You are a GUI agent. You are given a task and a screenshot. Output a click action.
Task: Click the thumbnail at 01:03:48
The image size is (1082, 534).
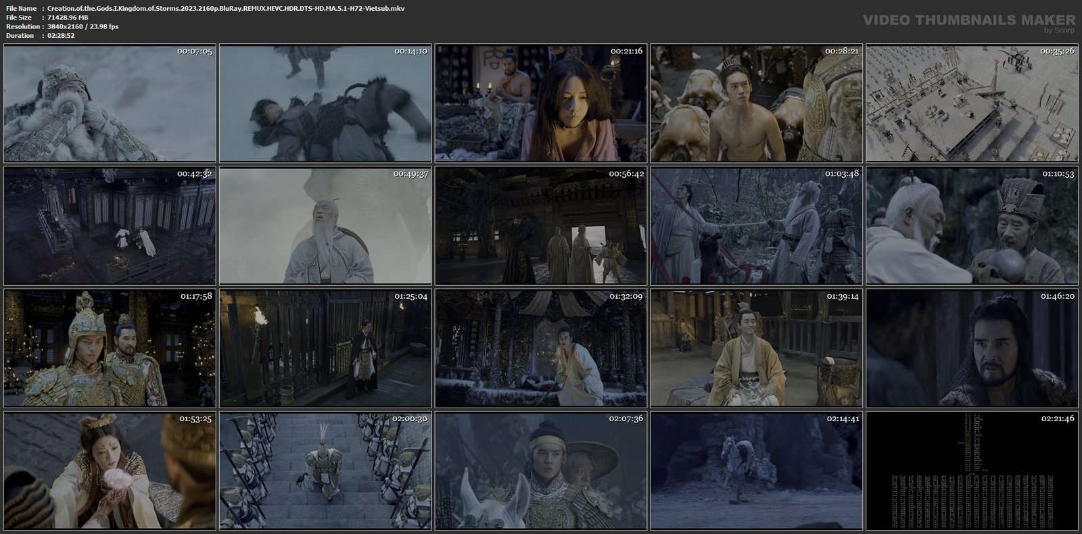coord(757,226)
